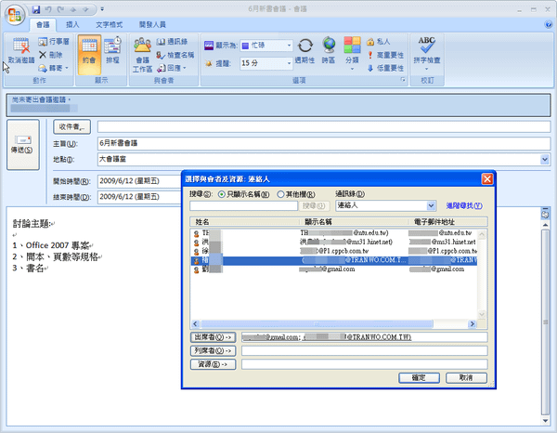The width and height of the screenshot is (557, 433).
Task: Click message body vertical scrollbar
Action: click(x=545, y=321)
